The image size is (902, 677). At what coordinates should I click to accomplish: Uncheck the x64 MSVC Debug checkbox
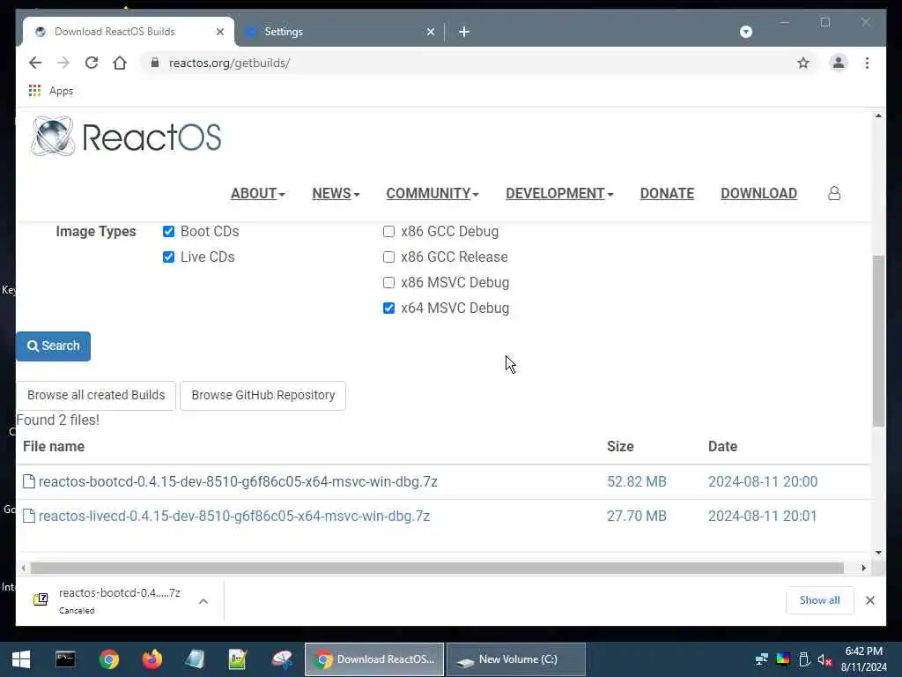point(388,308)
